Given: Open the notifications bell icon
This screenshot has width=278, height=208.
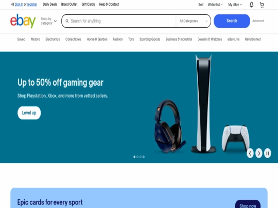Looking at the screenshot, I should (251, 5).
